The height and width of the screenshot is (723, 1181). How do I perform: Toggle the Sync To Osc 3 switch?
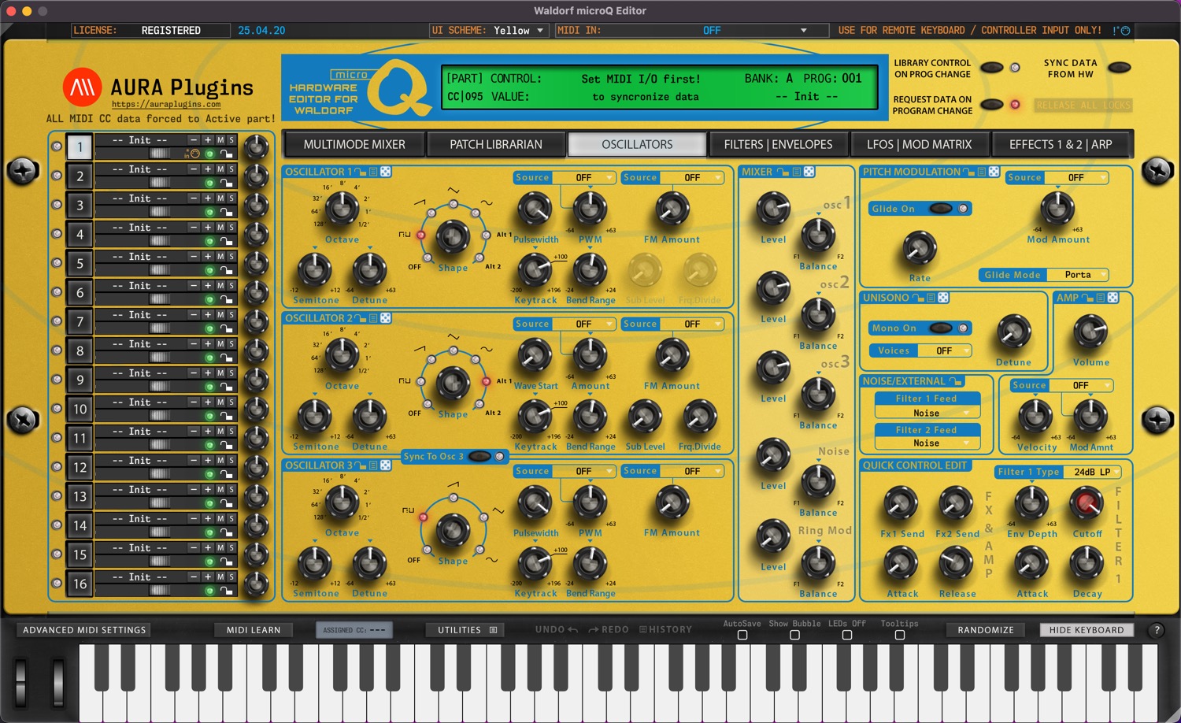(x=479, y=457)
